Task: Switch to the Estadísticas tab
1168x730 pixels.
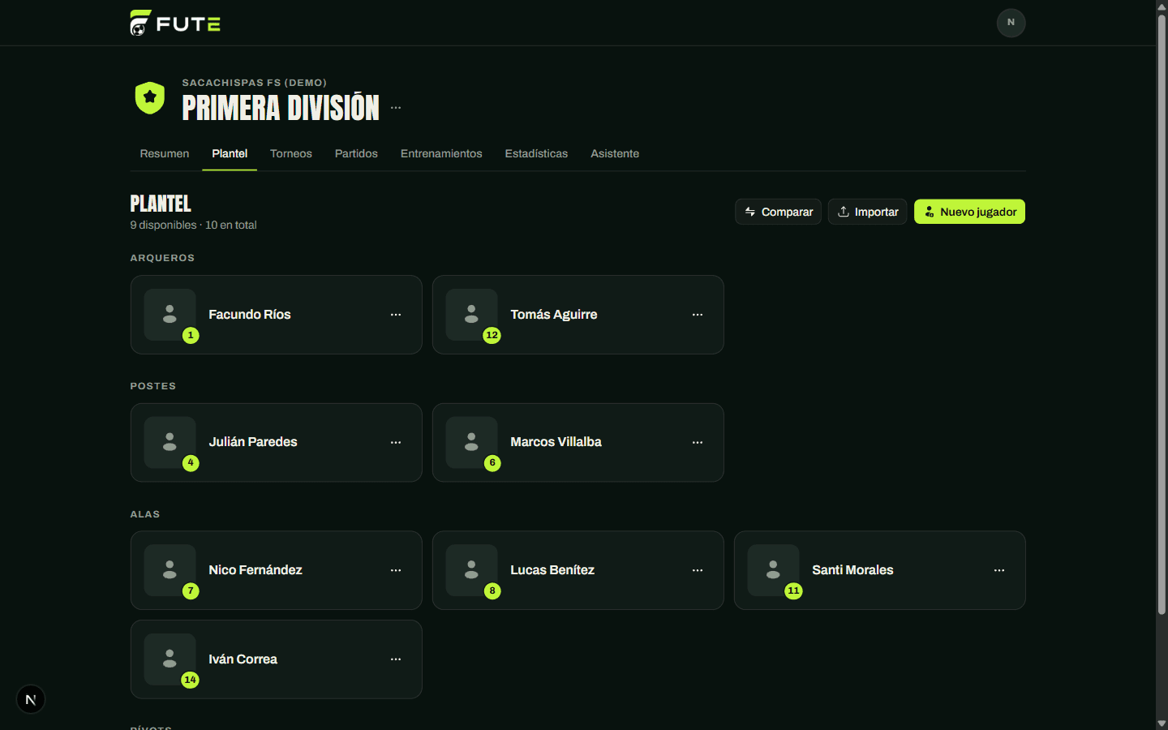Action: 536,153
